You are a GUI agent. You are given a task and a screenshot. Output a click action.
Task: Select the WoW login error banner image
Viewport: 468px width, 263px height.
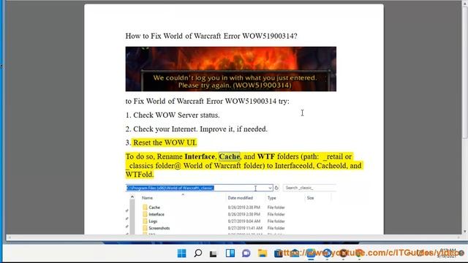tap(231, 69)
